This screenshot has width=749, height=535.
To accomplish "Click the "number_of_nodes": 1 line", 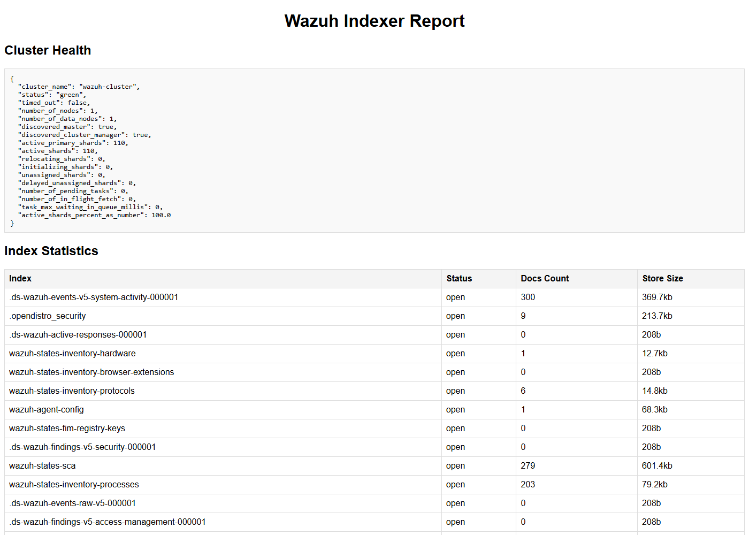I will (x=58, y=111).
